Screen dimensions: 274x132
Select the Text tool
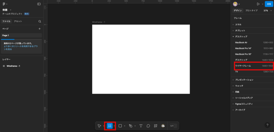[141, 126]
